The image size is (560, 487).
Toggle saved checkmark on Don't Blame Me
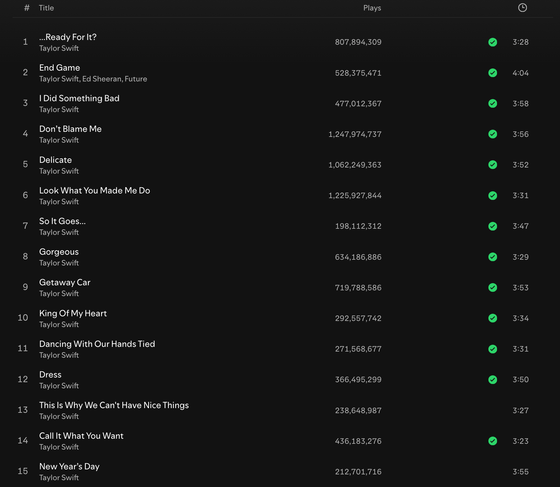pos(493,134)
